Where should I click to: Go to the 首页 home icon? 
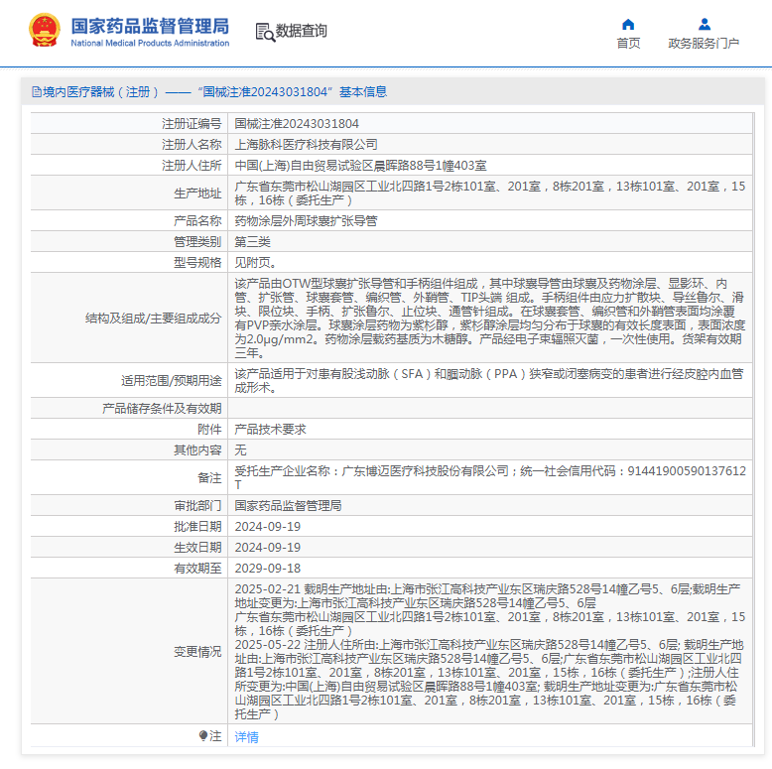coord(628,25)
